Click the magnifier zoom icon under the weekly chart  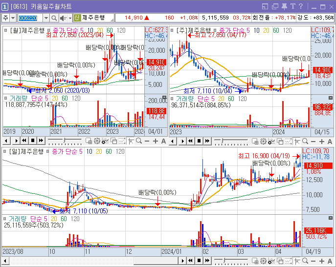pyautogui.click(x=305, y=142)
